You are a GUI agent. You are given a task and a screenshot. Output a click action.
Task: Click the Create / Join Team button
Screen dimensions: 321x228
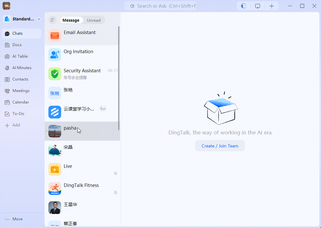point(220,146)
